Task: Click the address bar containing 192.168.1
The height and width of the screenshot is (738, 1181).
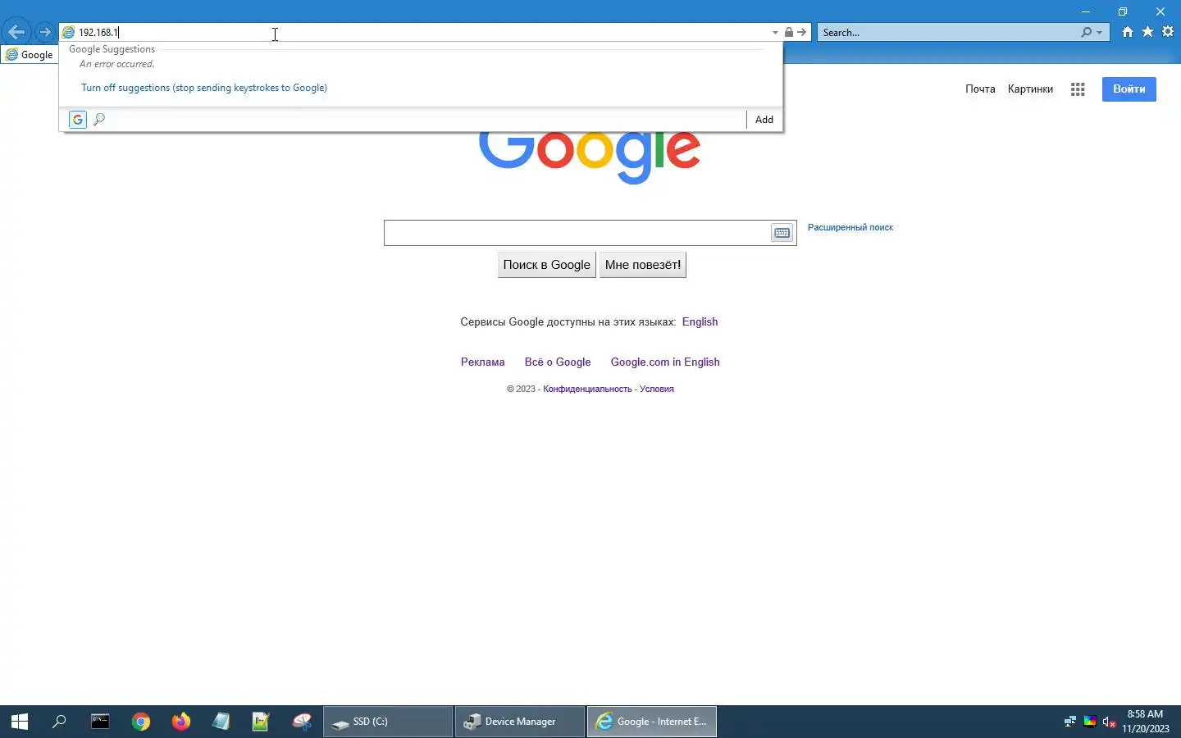Action: (x=414, y=33)
